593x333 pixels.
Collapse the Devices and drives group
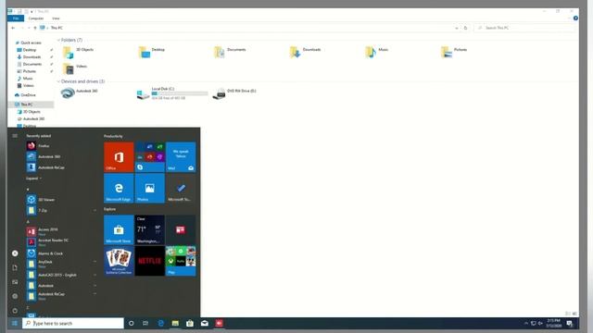(x=58, y=81)
